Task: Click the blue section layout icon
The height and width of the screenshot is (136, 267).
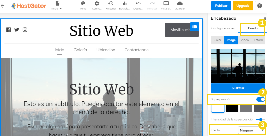Action: point(195,27)
